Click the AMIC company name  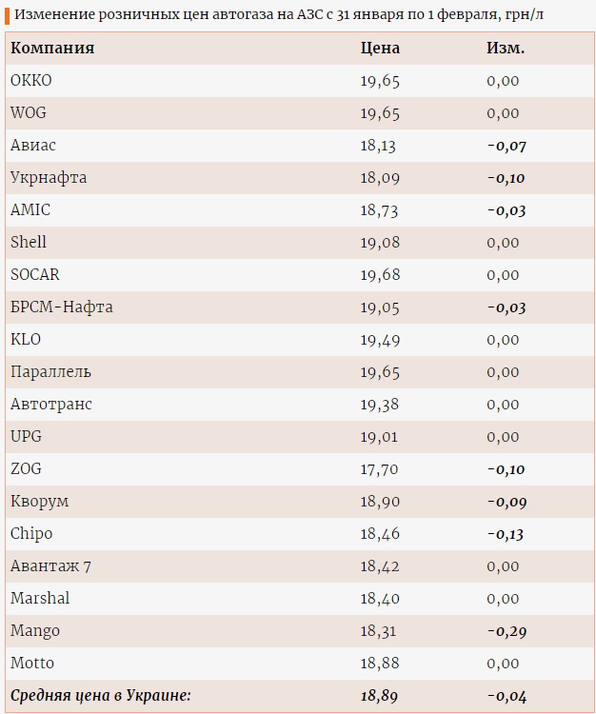pos(30,209)
